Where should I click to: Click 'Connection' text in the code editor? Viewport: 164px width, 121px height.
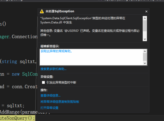click(25, 37)
